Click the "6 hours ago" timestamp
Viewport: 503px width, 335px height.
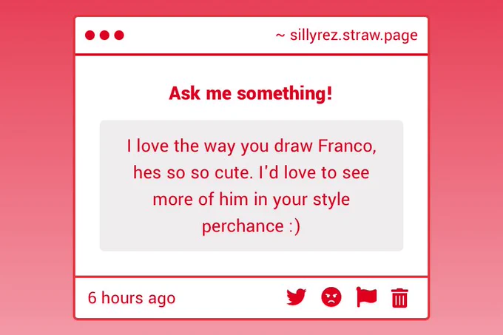(x=132, y=298)
